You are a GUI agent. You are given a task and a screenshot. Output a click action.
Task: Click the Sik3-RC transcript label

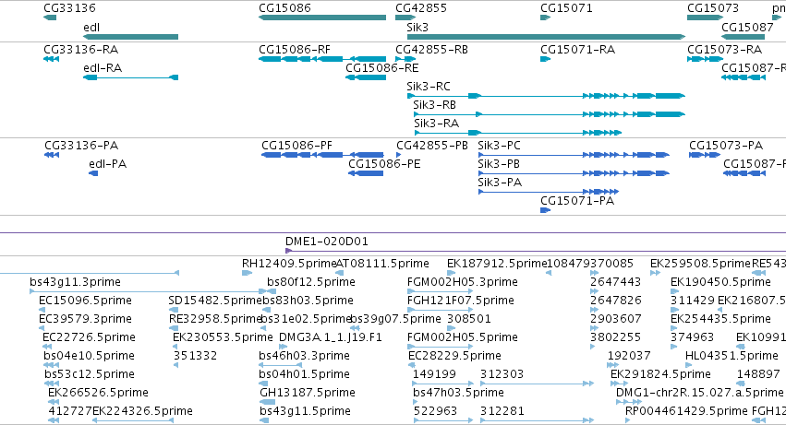click(429, 86)
